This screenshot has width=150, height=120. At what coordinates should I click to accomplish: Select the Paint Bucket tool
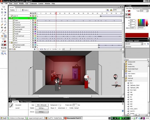(5, 27)
